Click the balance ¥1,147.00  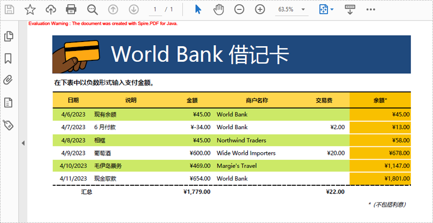pos(397,166)
